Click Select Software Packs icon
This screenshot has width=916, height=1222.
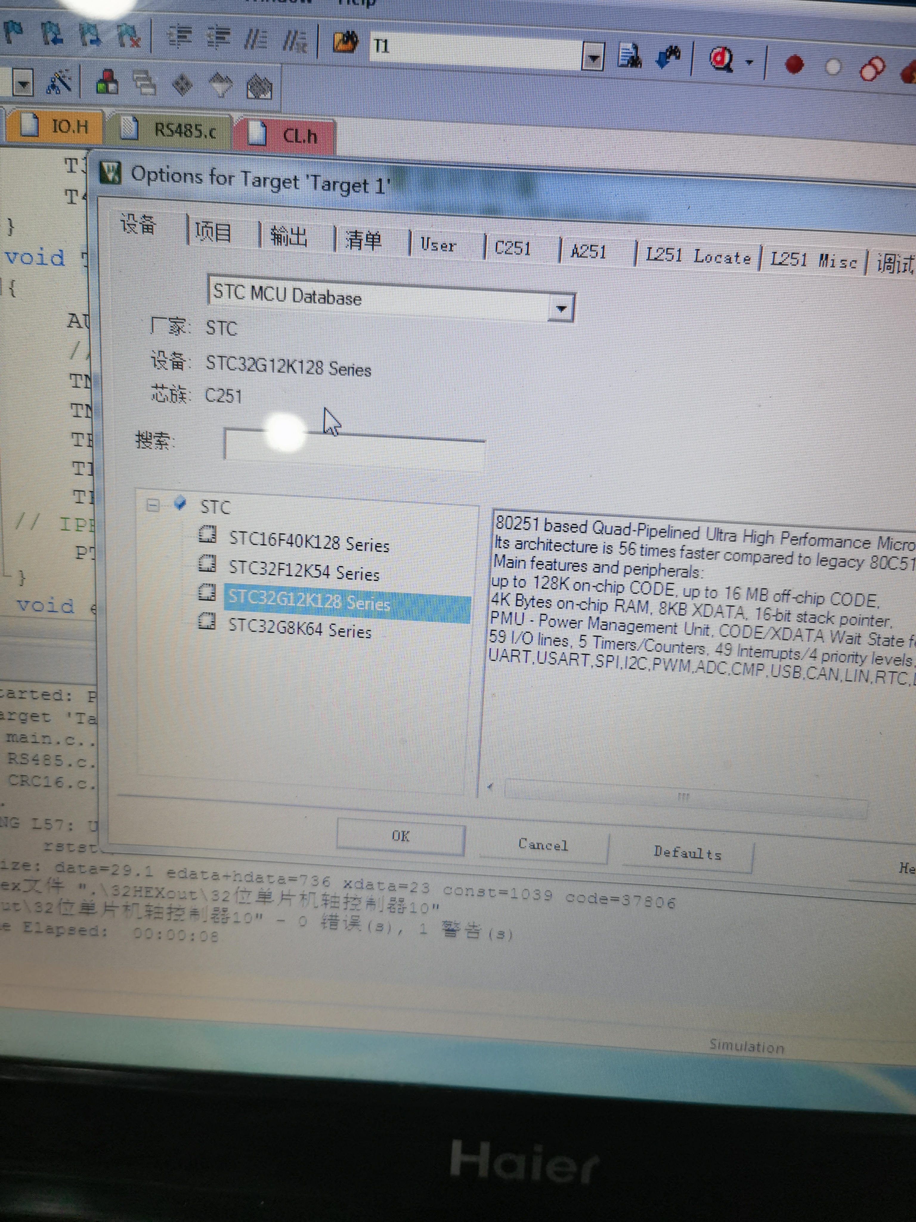tap(221, 86)
